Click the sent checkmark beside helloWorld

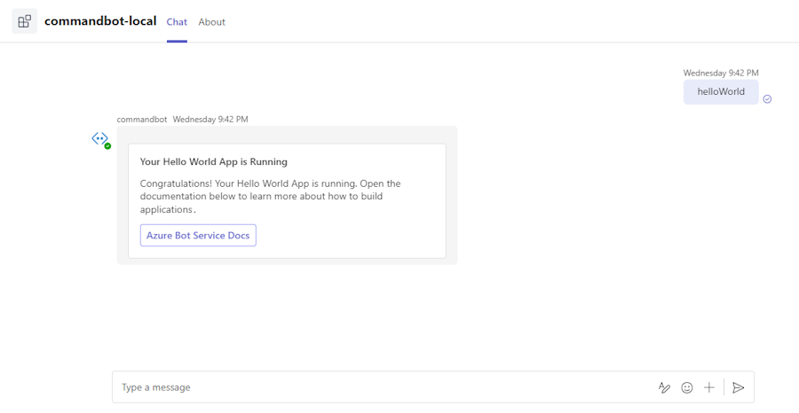coord(767,99)
